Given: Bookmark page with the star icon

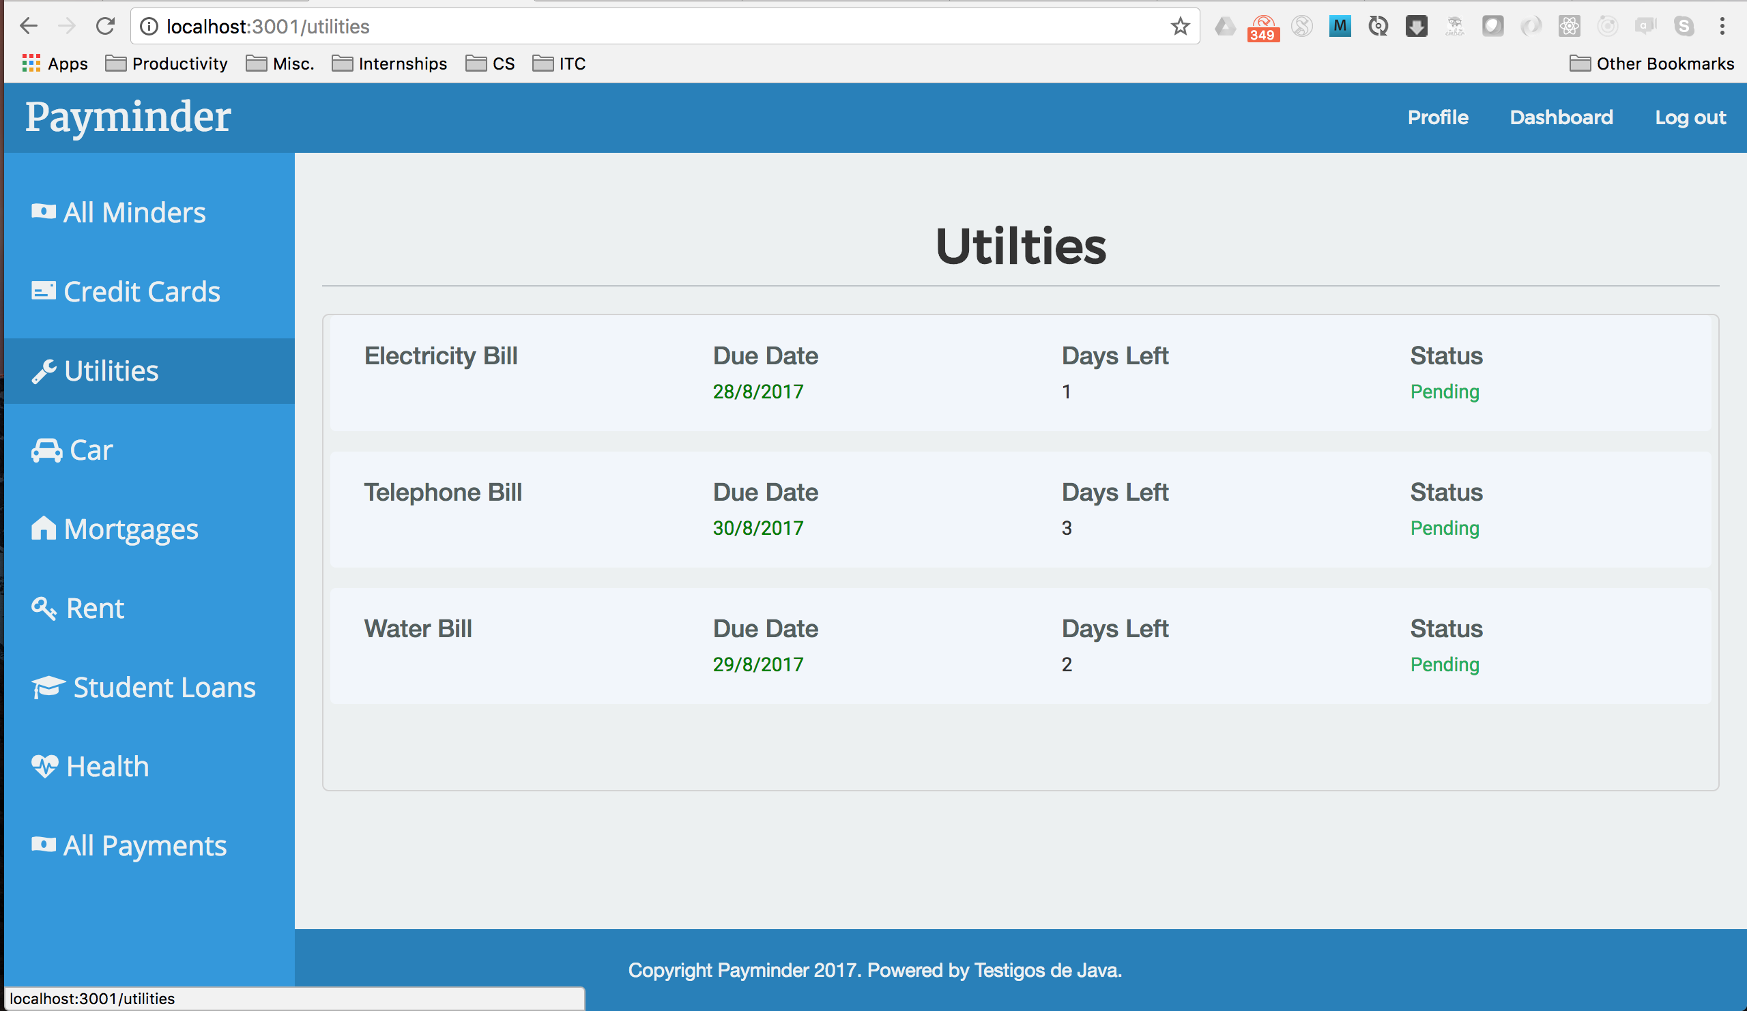Looking at the screenshot, I should (1180, 27).
